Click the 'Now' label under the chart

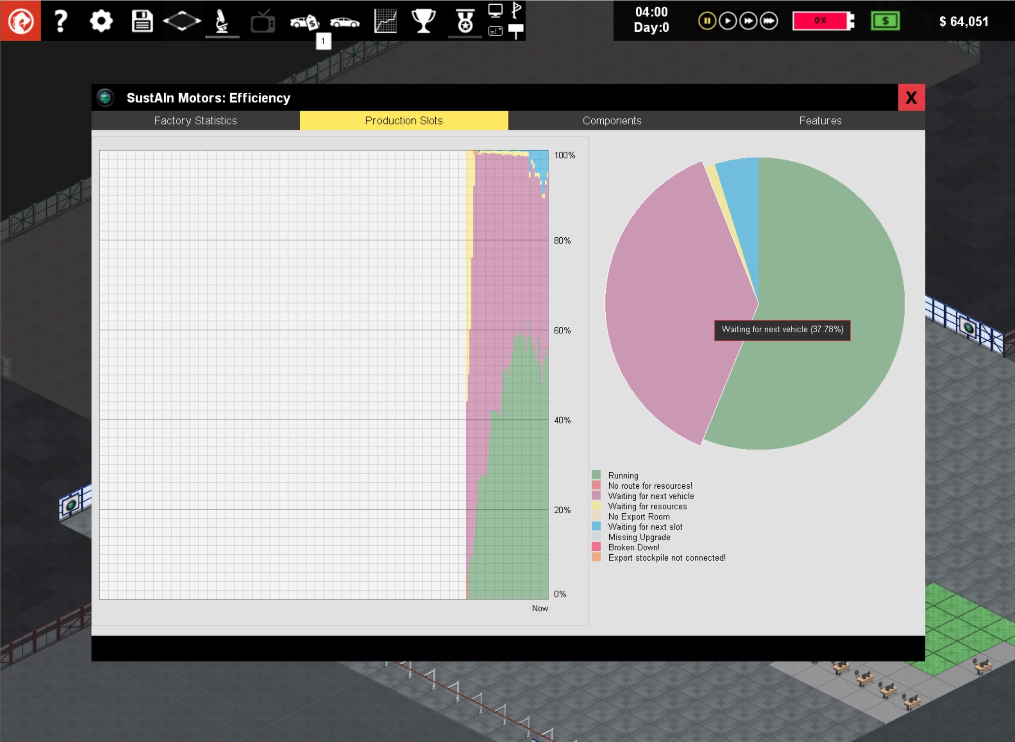tap(540, 608)
